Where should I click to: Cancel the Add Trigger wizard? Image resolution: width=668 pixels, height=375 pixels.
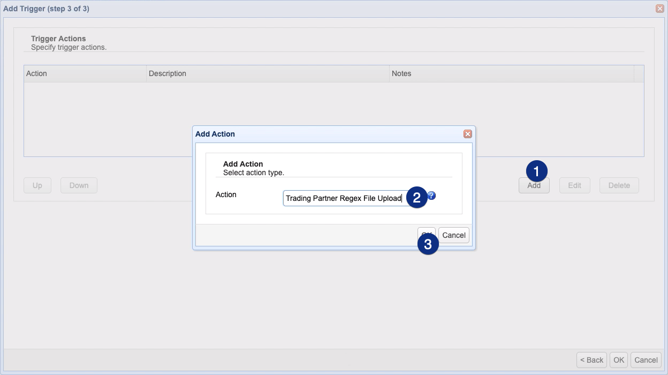(x=646, y=359)
